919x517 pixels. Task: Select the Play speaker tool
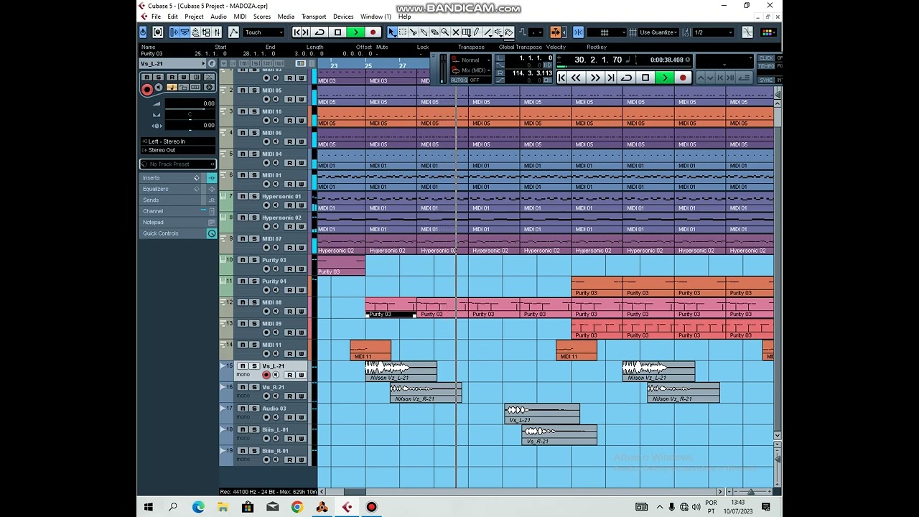498,32
